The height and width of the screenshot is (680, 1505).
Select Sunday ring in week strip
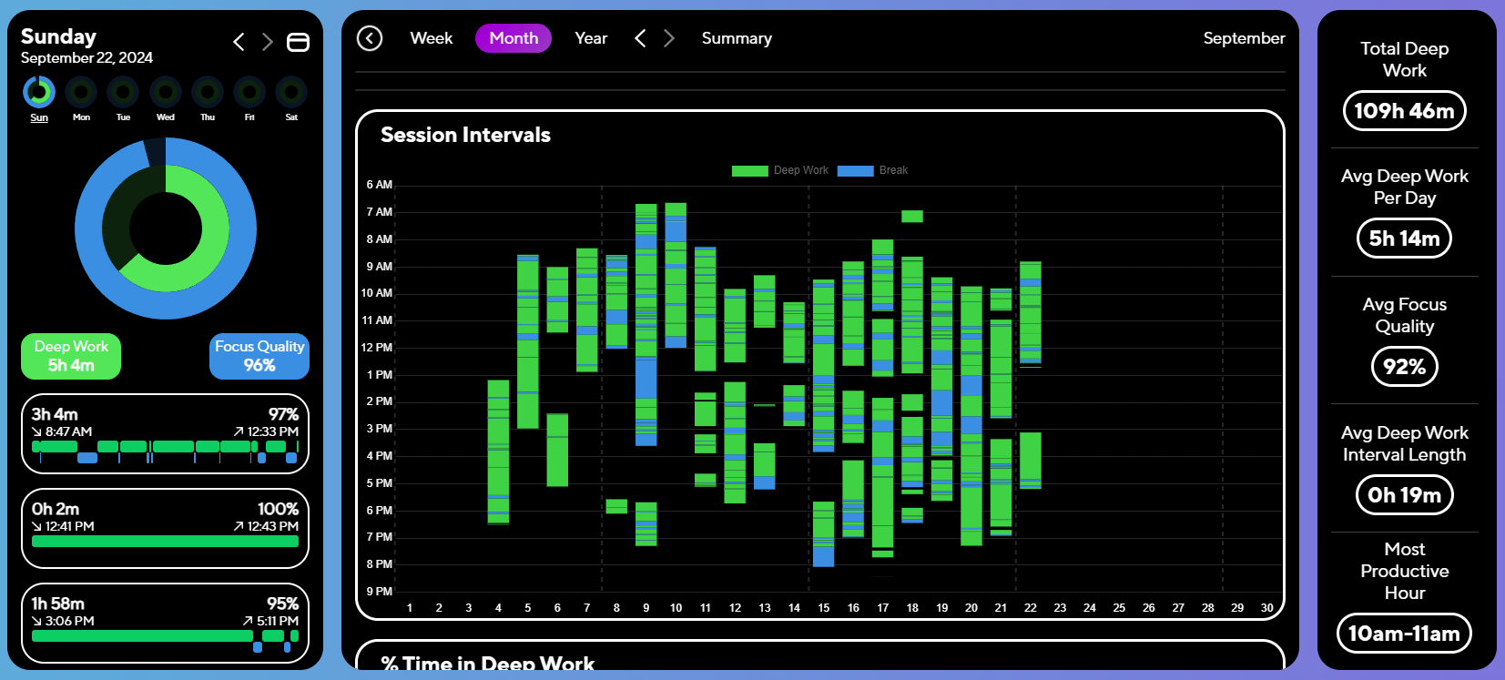pyautogui.click(x=39, y=92)
